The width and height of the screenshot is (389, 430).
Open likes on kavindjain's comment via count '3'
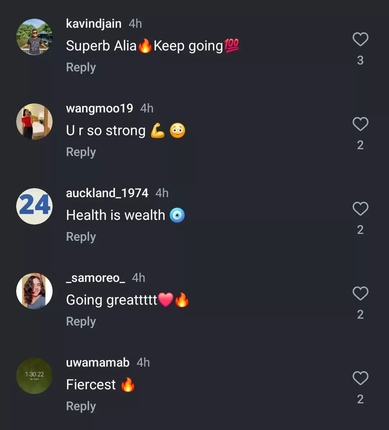pyautogui.click(x=360, y=61)
